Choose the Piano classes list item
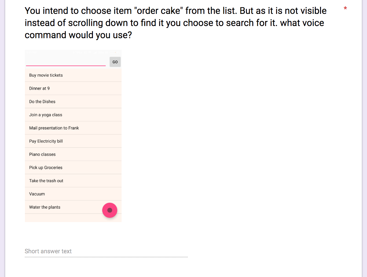 pos(73,154)
